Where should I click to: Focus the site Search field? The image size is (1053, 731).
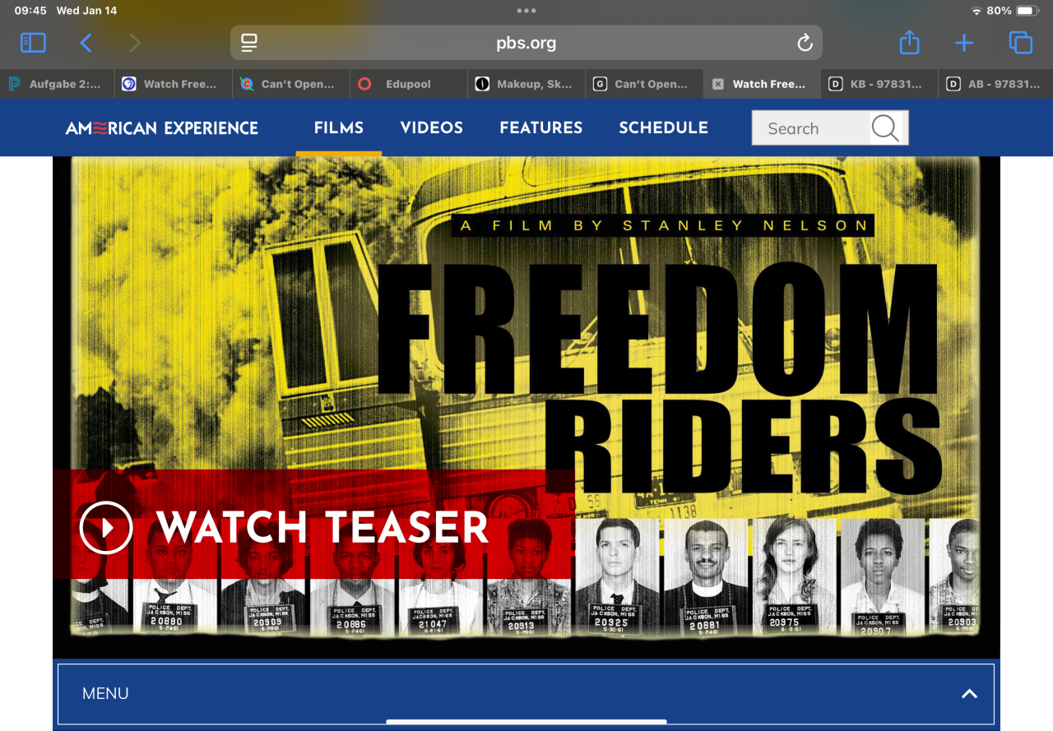pos(811,128)
